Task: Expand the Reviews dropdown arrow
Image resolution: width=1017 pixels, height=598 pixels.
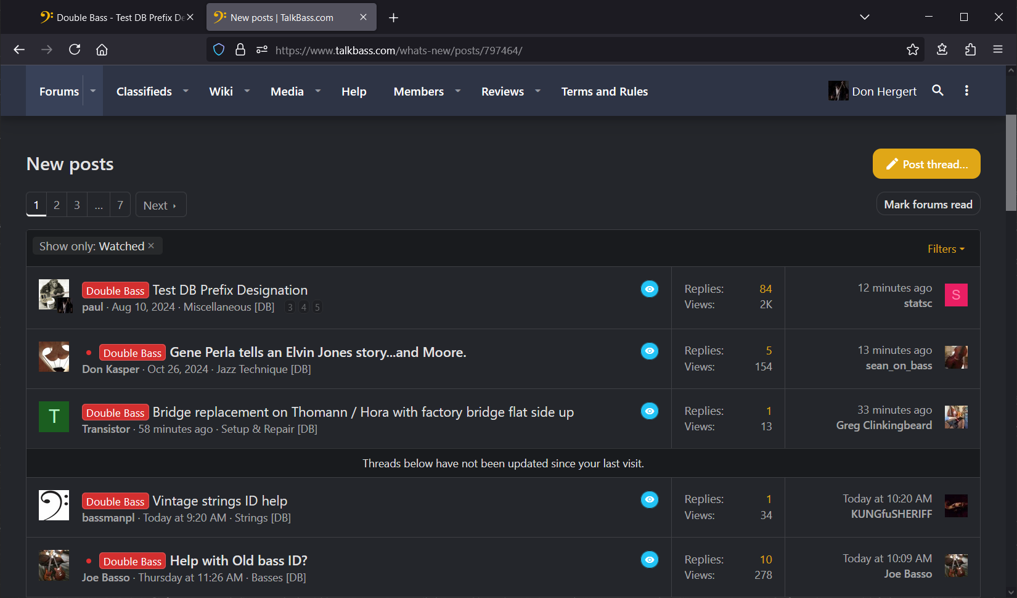Action: click(x=538, y=91)
